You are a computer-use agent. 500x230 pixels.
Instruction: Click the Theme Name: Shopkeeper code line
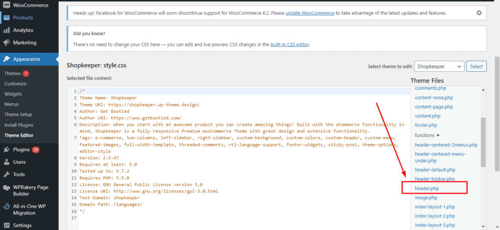coord(108,98)
